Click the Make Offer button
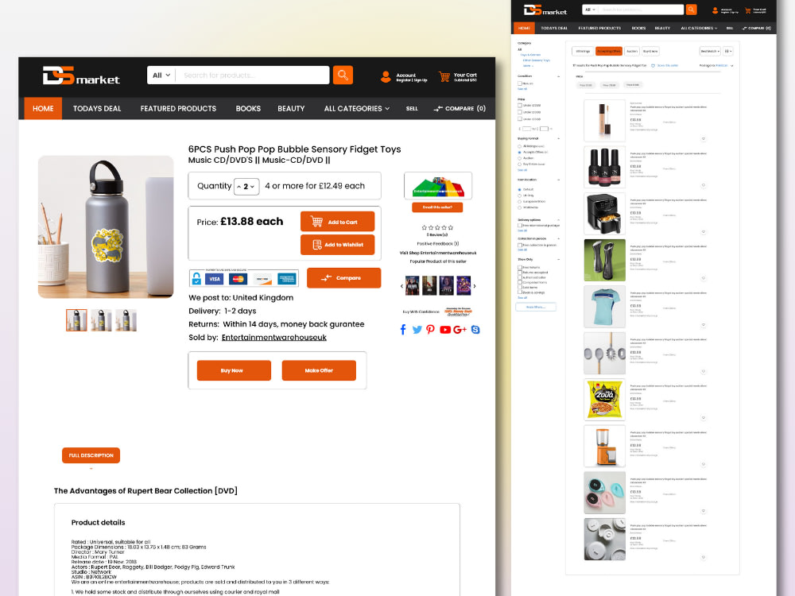 pos(319,370)
